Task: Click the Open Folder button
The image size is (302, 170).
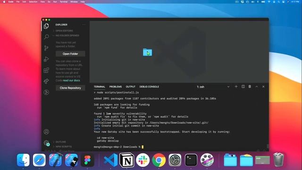Action: tap(70, 54)
